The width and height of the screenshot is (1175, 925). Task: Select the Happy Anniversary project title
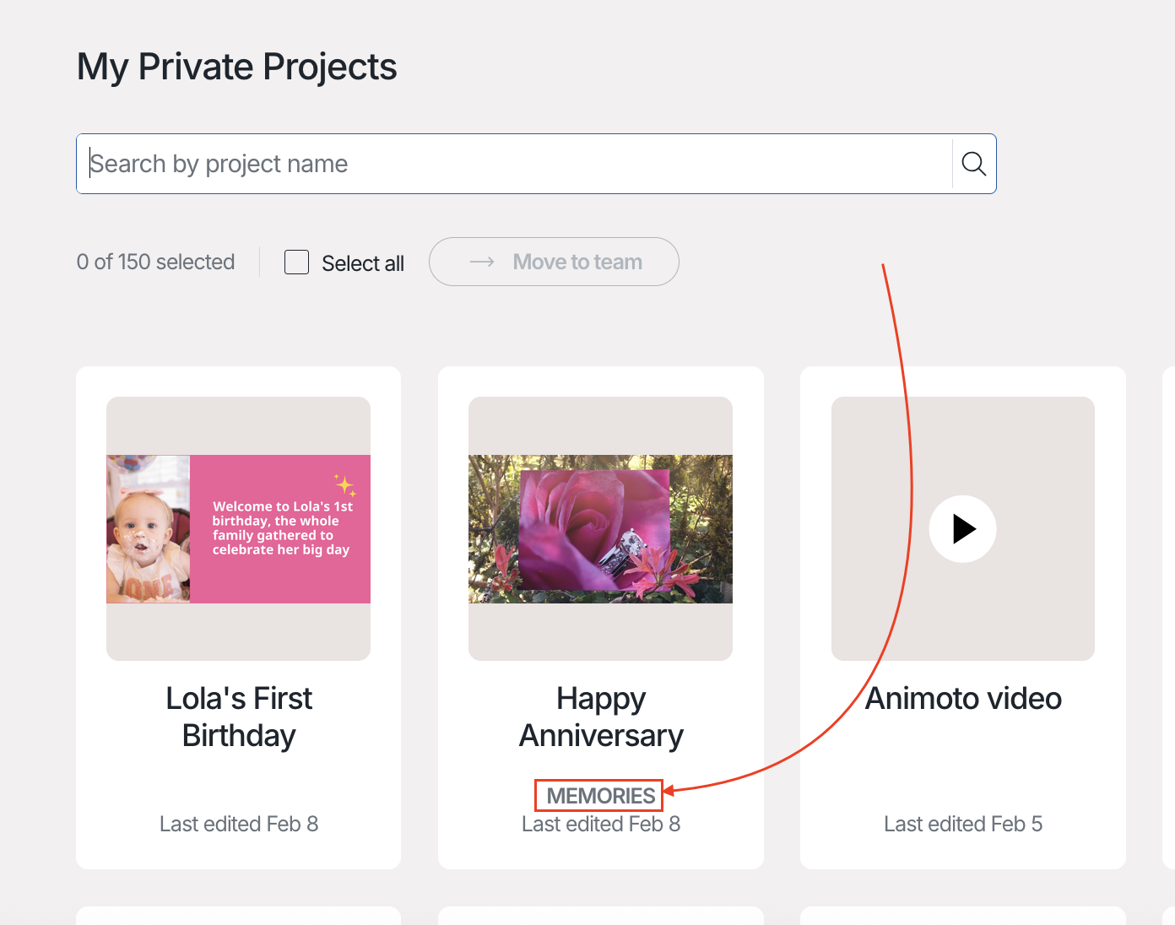click(x=601, y=717)
